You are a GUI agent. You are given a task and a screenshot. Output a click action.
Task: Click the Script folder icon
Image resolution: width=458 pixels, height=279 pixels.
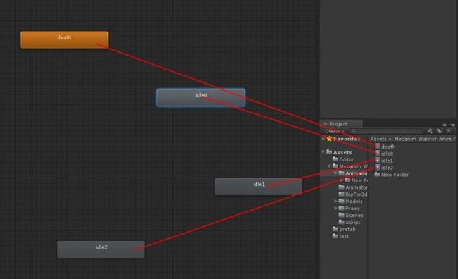(x=341, y=222)
